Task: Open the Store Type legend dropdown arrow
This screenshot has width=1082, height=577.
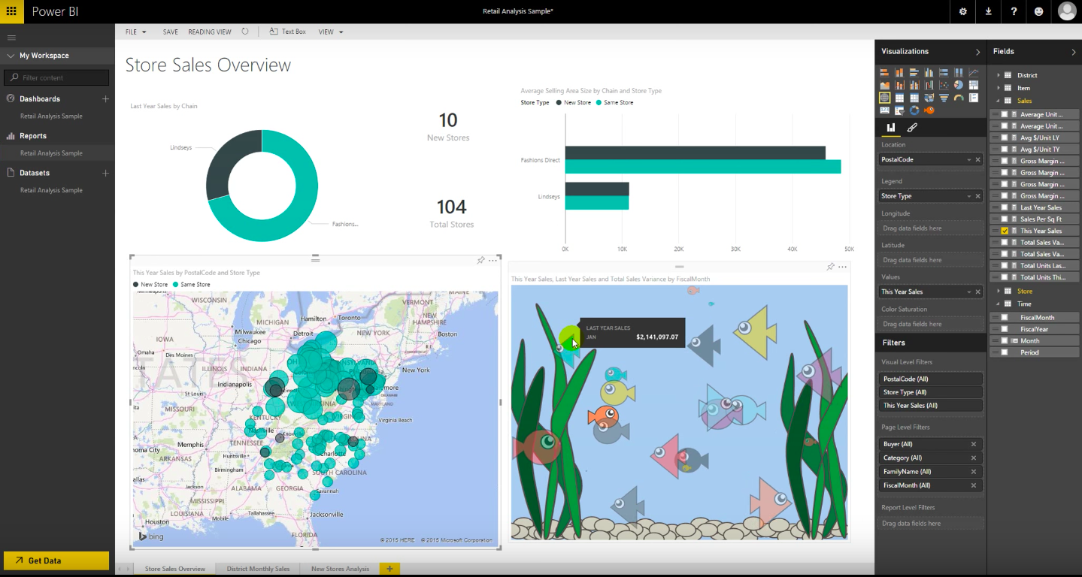Action: coord(968,196)
